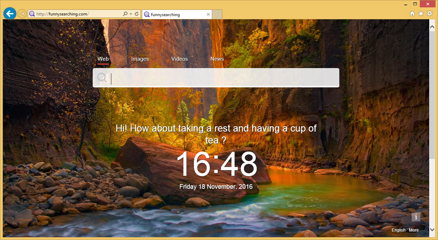The width and height of the screenshot is (438, 240).
Task: Go to the News search tab
Action: point(217,59)
